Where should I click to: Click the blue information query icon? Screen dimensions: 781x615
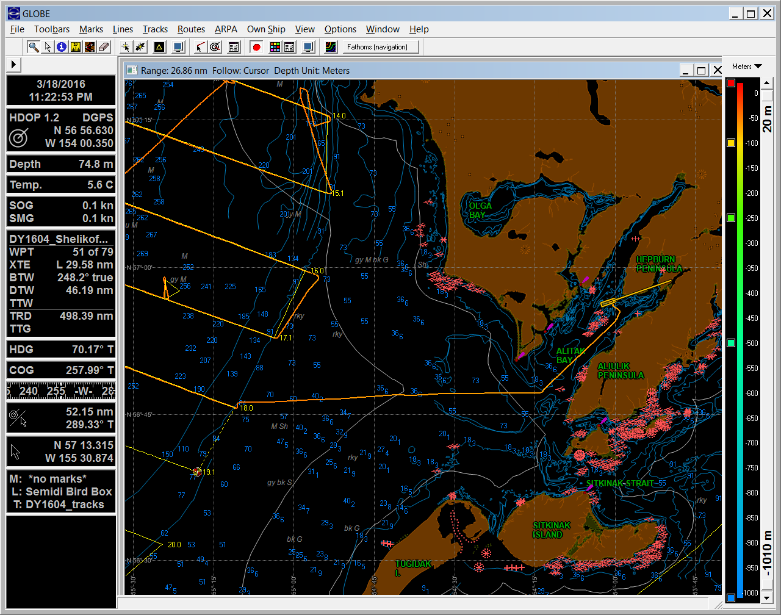[x=62, y=47]
